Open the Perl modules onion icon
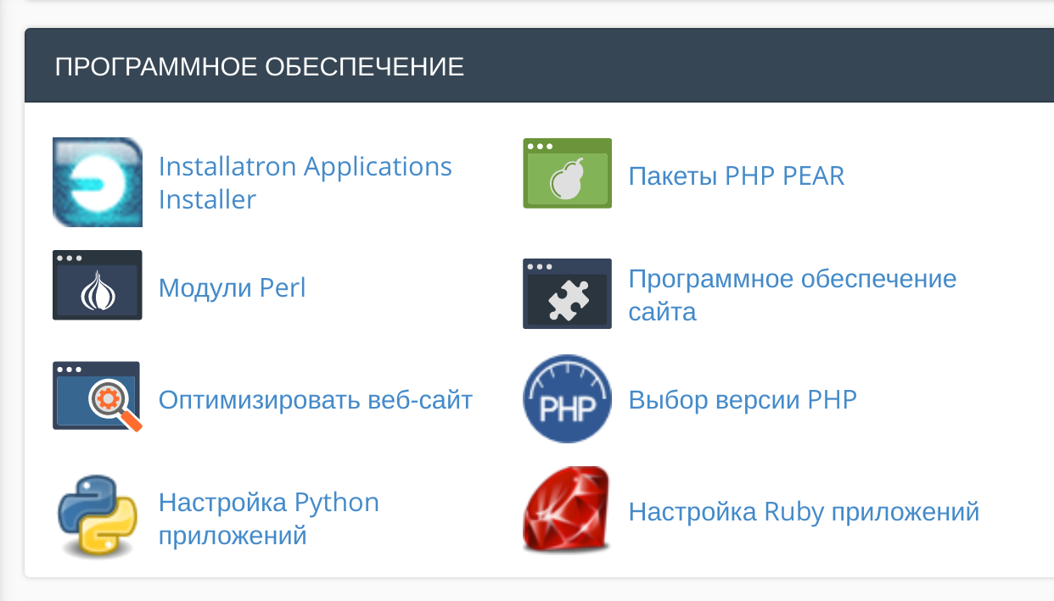Viewport: 1054px width, 601px height. point(97,286)
